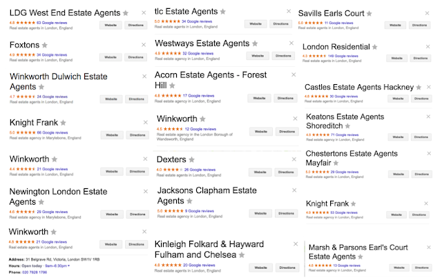The width and height of the screenshot is (442, 280).
Task: View London Residential's 149 Google reviews
Action: point(343,57)
